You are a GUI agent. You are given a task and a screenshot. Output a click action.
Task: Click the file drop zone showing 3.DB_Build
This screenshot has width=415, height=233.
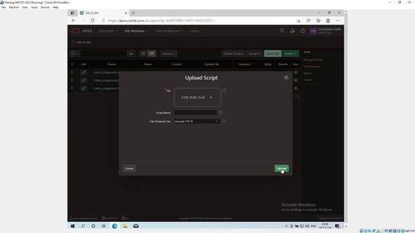click(x=197, y=97)
